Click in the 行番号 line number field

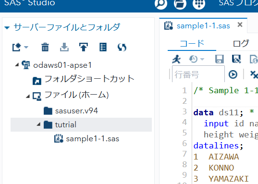[x=198, y=74]
